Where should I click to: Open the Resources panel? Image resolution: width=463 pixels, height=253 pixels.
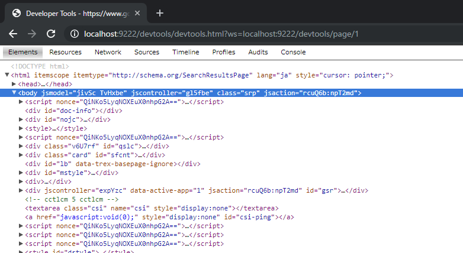[x=65, y=52]
